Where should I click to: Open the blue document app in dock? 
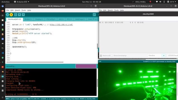3,25
